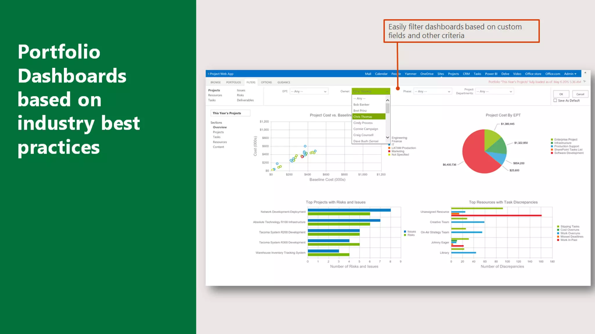Open the Admin menu
Screen dimensions: 595x334
point(570,74)
